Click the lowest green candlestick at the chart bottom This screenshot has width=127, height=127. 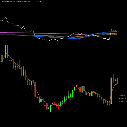coord(51,109)
